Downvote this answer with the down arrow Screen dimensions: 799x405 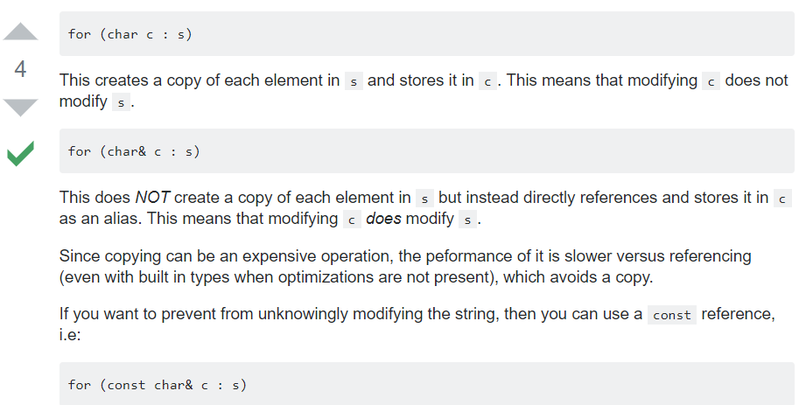tap(21, 108)
